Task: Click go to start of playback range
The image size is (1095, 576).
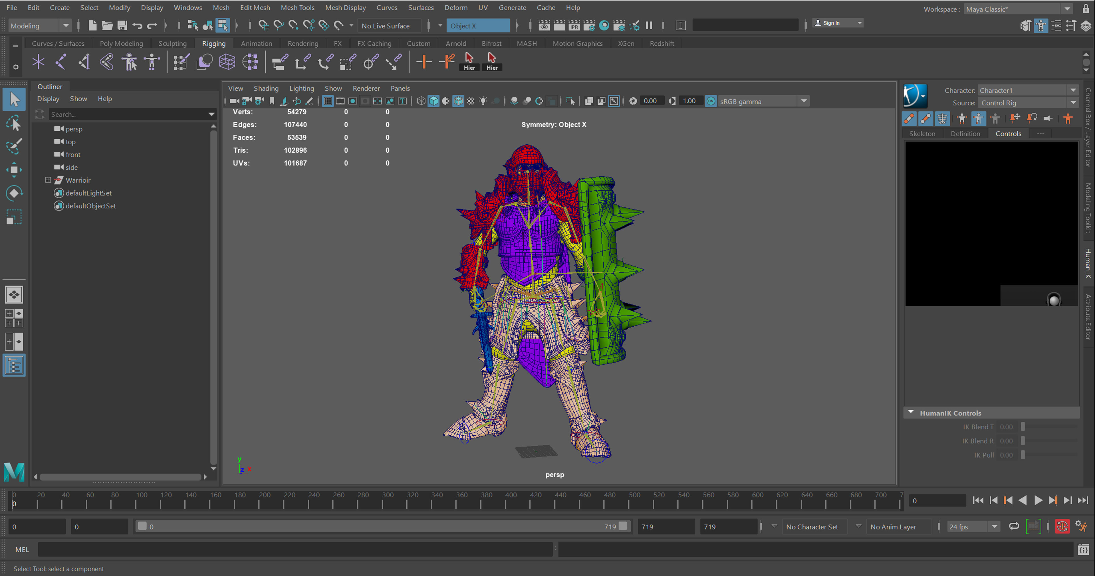Action: [978, 500]
